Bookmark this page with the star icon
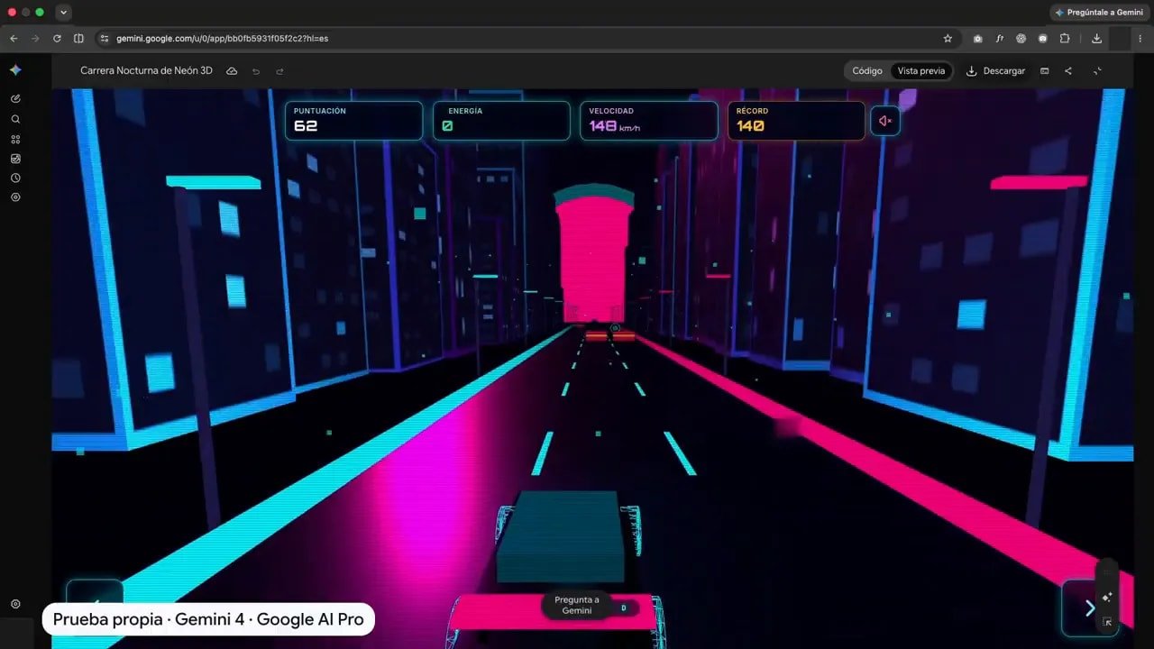Screen dimensions: 1154x649 [948, 39]
